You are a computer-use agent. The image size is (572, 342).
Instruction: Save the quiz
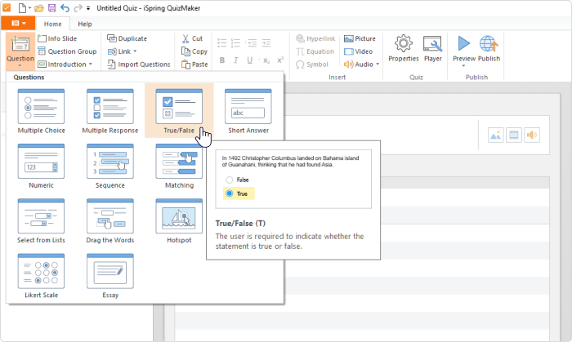[x=51, y=8]
